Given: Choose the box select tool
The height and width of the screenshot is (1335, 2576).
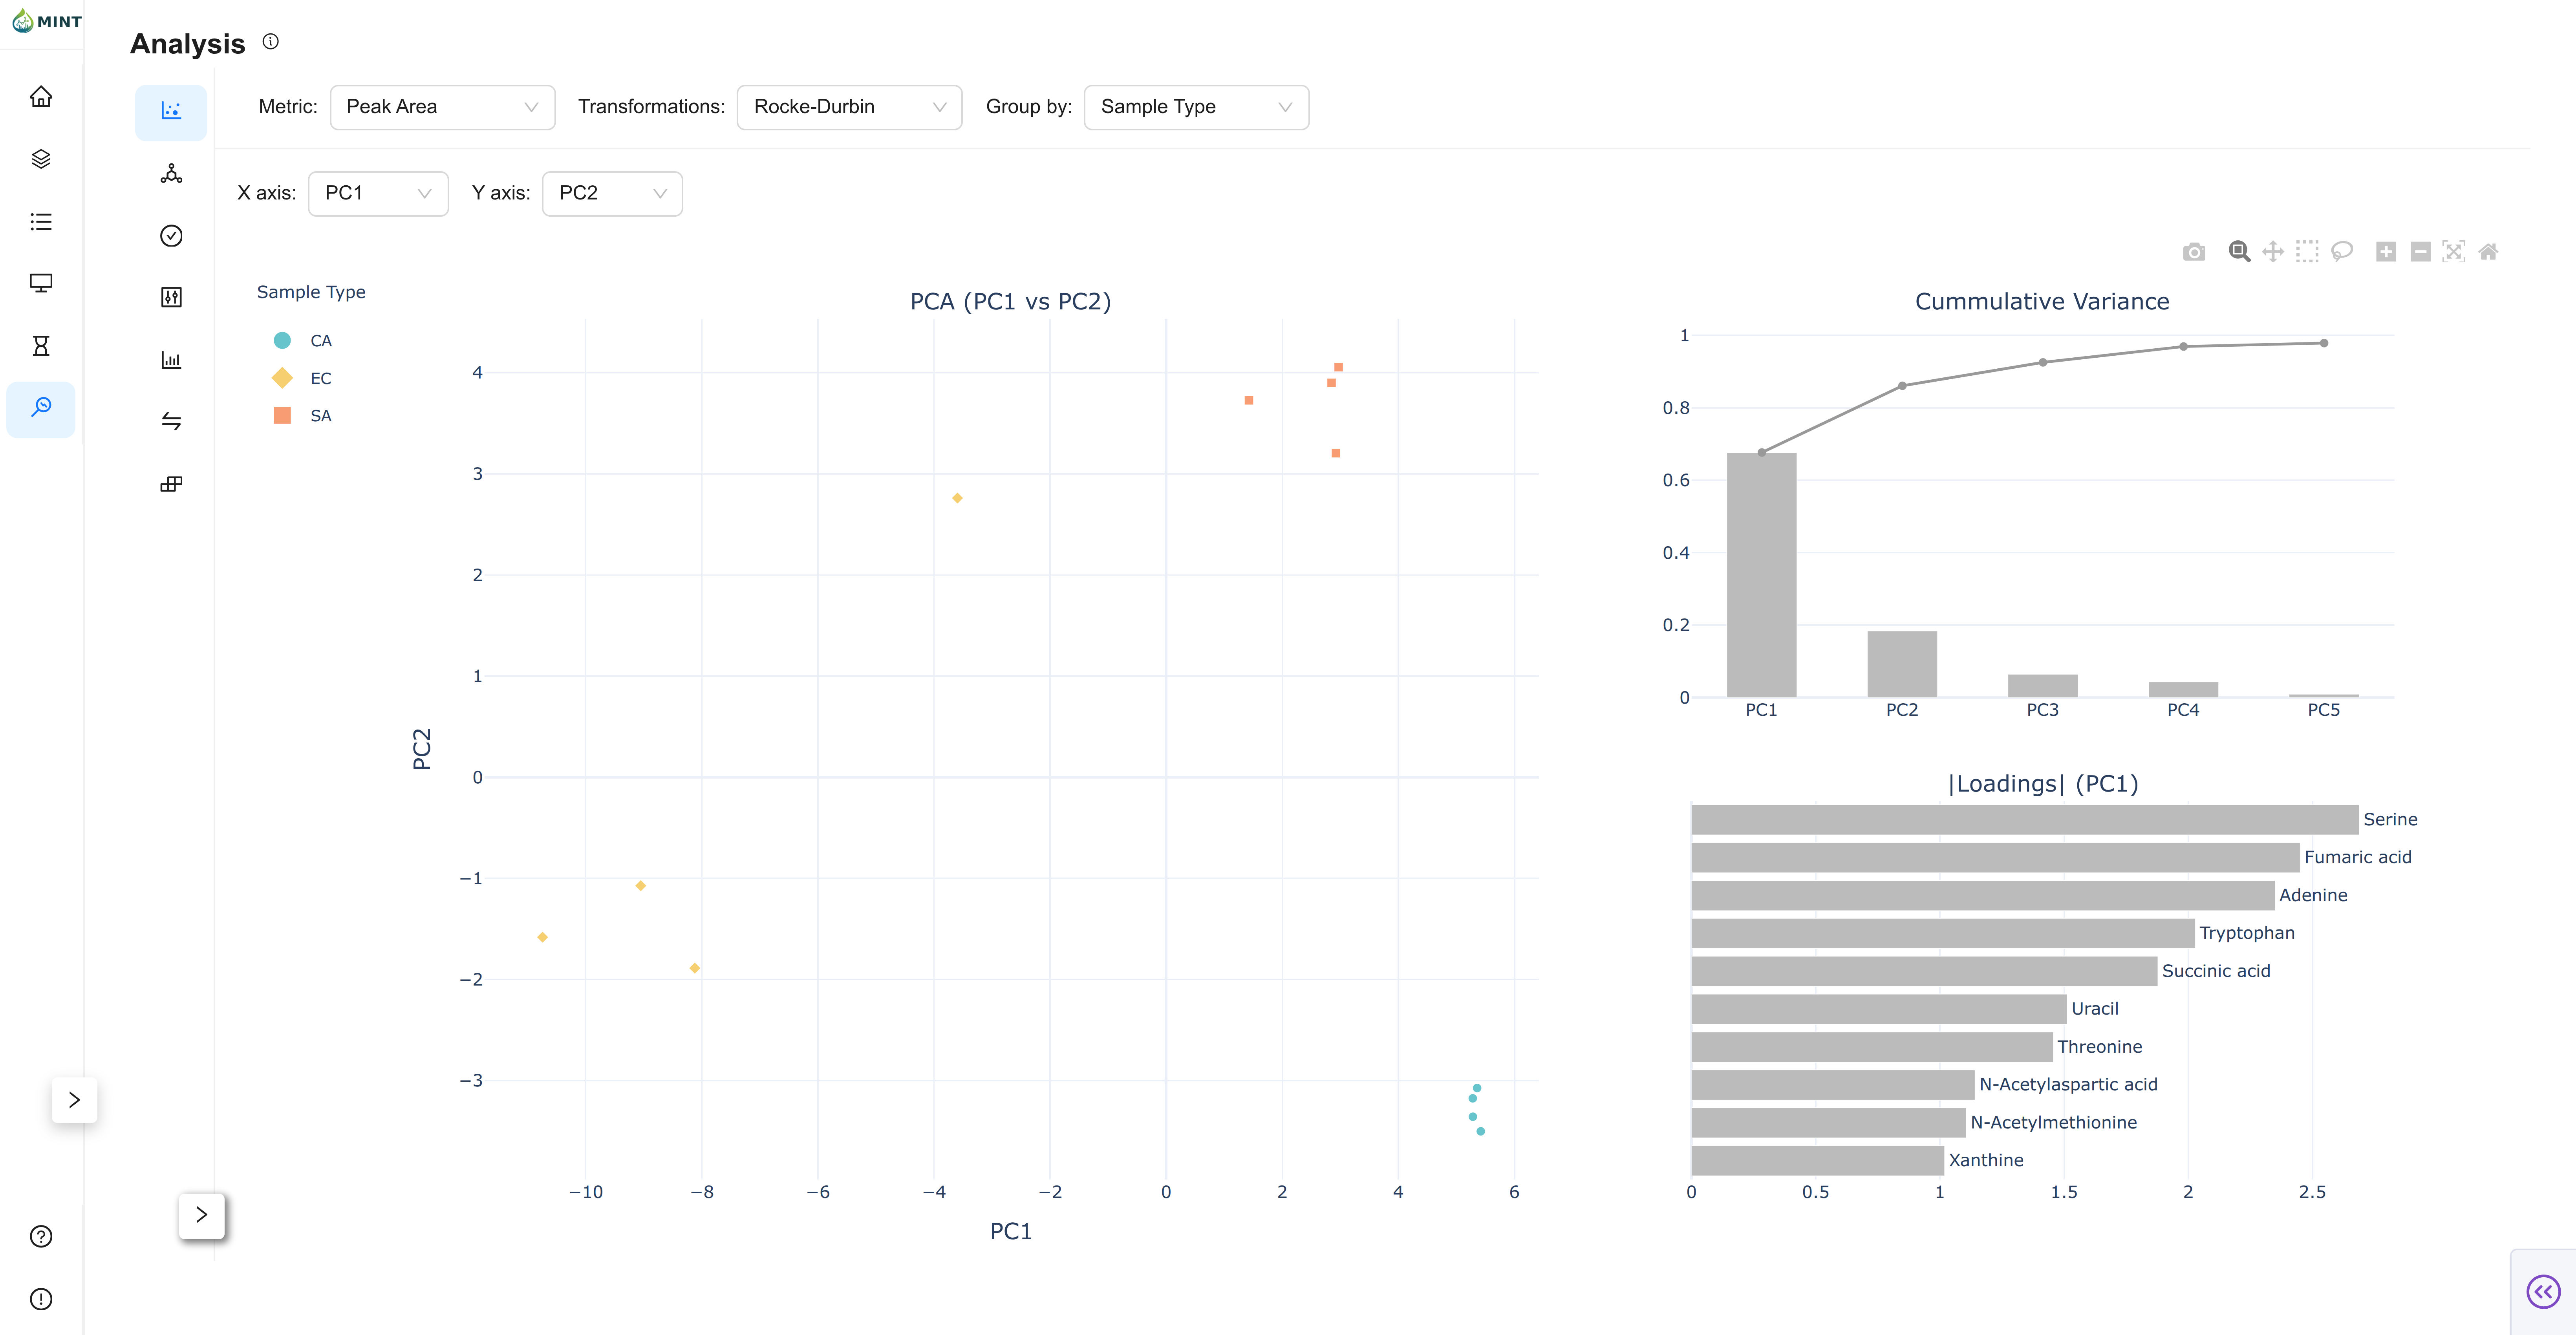Looking at the screenshot, I should click(x=2307, y=252).
